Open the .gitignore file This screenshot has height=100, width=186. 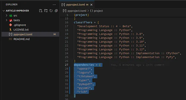pos(20,25)
